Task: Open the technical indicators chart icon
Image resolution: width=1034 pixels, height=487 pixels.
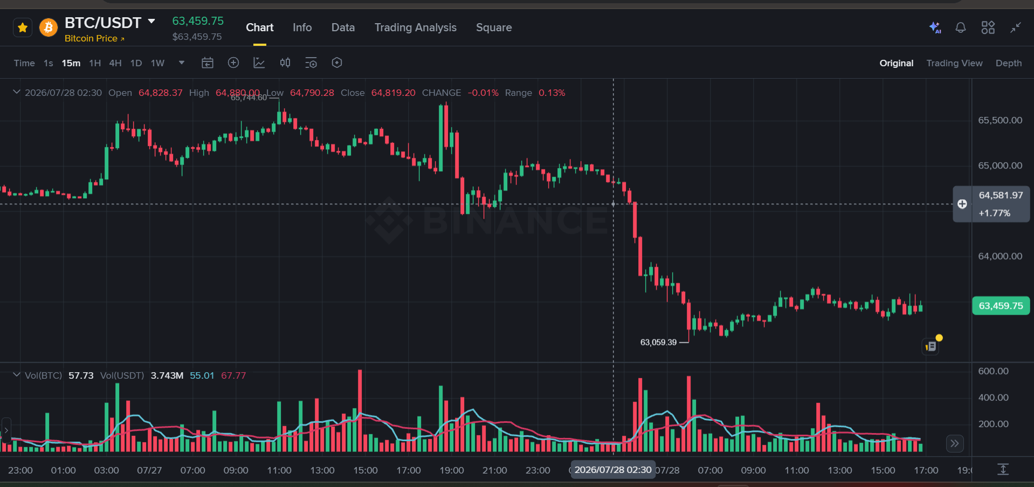Action: point(259,63)
